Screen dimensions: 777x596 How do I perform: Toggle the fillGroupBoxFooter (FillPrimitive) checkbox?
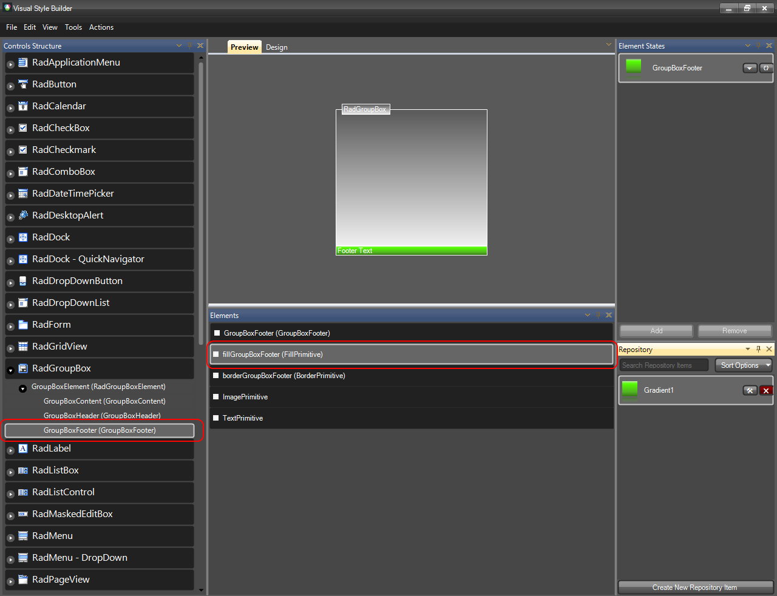tap(215, 354)
